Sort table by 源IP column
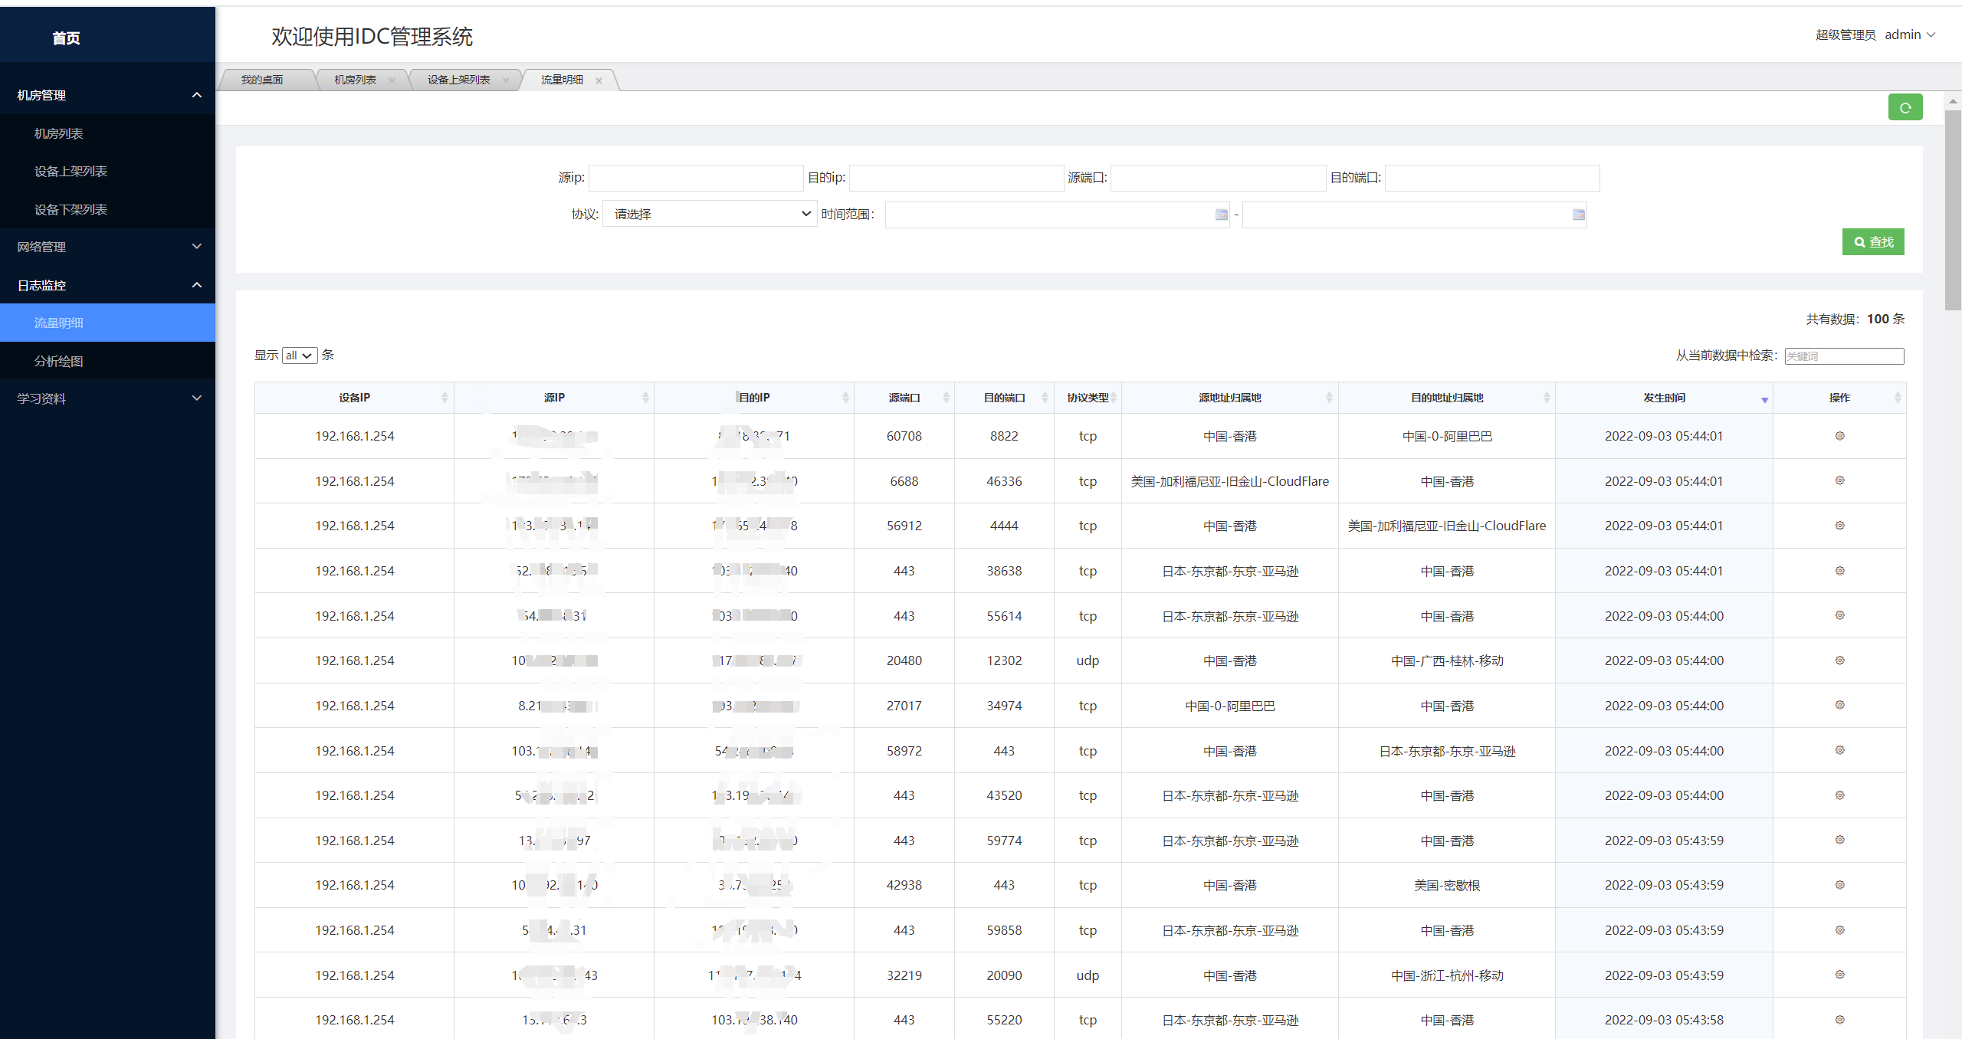This screenshot has height=1039, width=1962. pos(554,398)
